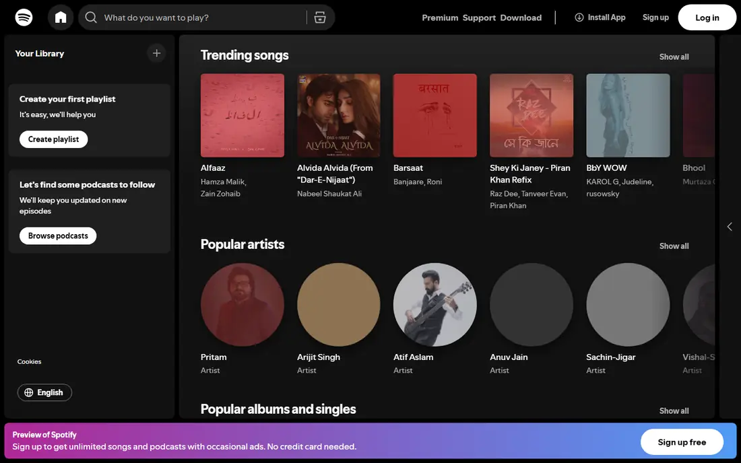Click artist name Arijit Singh
This screenshot has width=741, height=463.
click(319, 357)
